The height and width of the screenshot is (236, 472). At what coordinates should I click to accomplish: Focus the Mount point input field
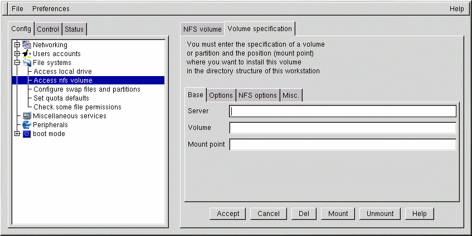coord(343,145)
